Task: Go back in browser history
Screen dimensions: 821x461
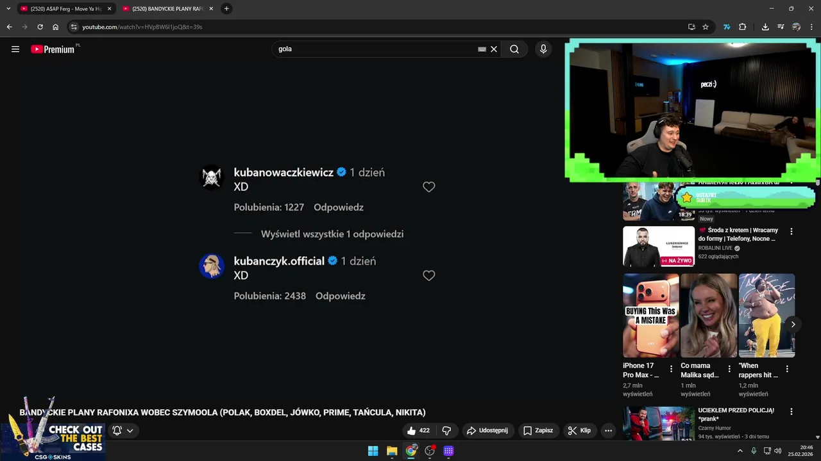Action: pos(9,27)
